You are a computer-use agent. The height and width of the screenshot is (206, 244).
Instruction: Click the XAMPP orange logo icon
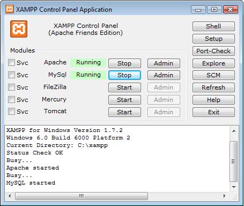19,29
